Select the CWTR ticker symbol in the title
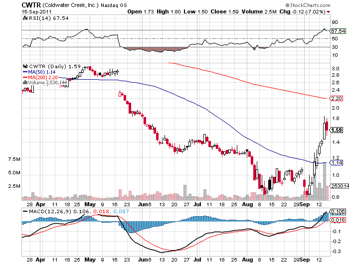 [x=31, y=5]
